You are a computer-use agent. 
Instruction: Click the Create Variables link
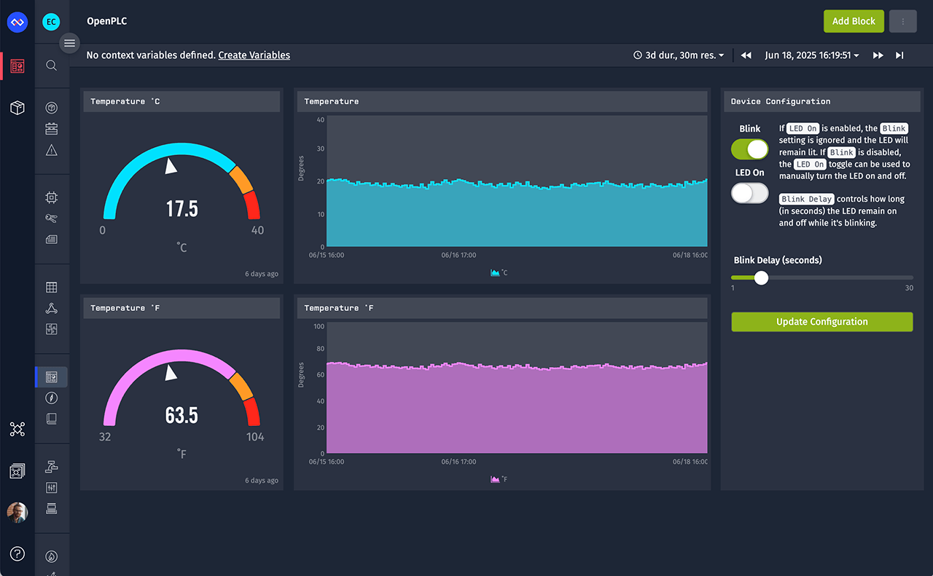(254, 55)
